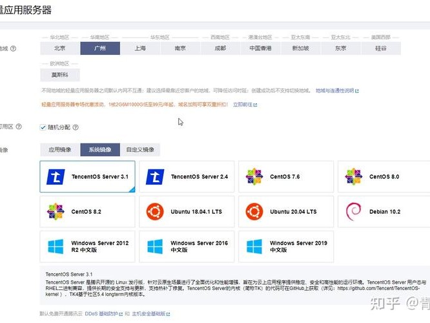Viewport: 430px width, 323px height.
Task: Choose the 硅谷 region
Action: [381, 48]
